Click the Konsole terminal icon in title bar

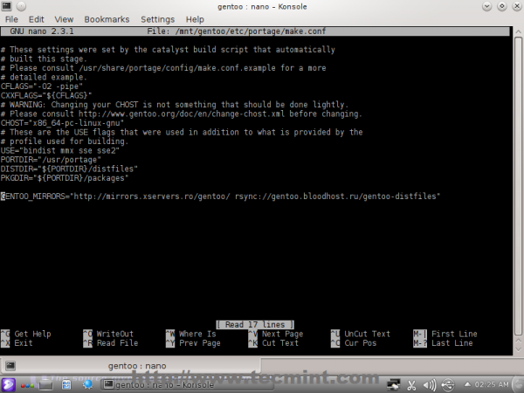click(x=6, y=6)
